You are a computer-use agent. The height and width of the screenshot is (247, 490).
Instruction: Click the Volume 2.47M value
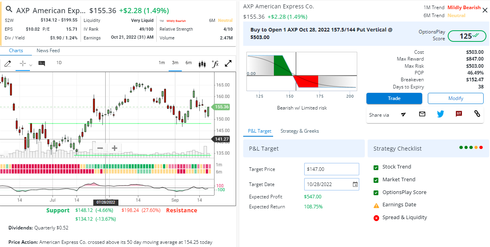tap(226, 38)
